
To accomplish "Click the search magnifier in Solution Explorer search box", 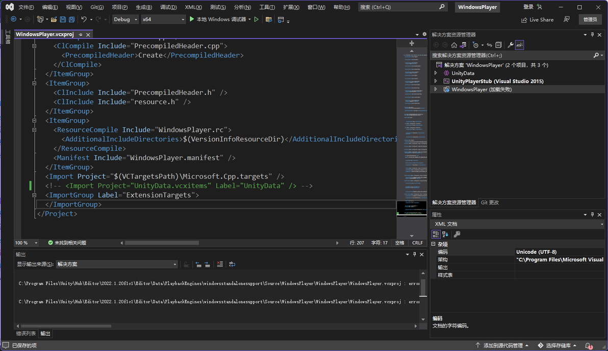I will click(596, 56).
